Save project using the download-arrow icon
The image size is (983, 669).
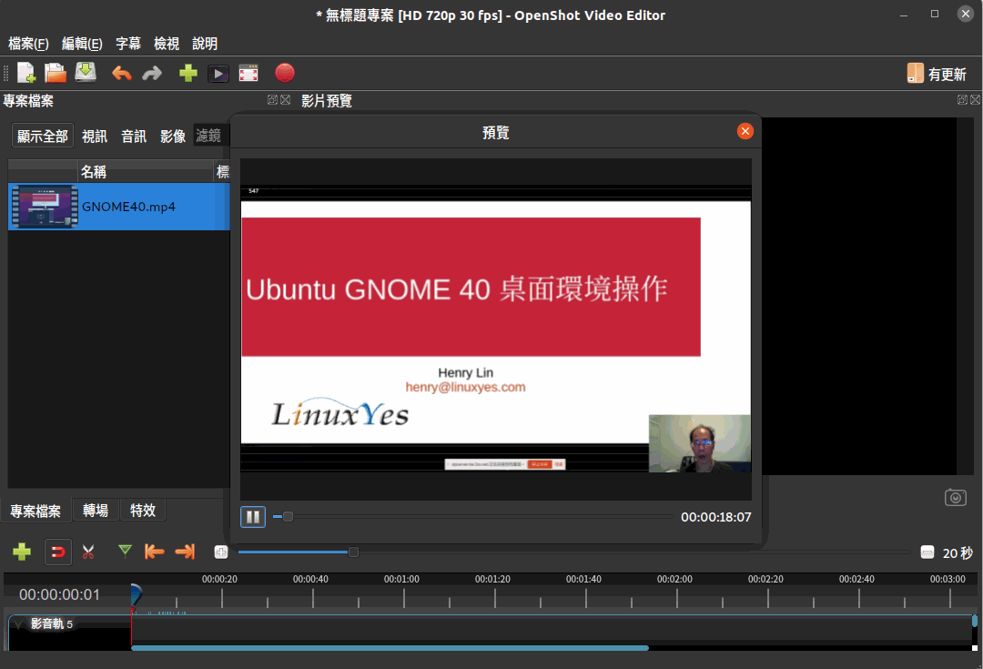click(86, 73)
